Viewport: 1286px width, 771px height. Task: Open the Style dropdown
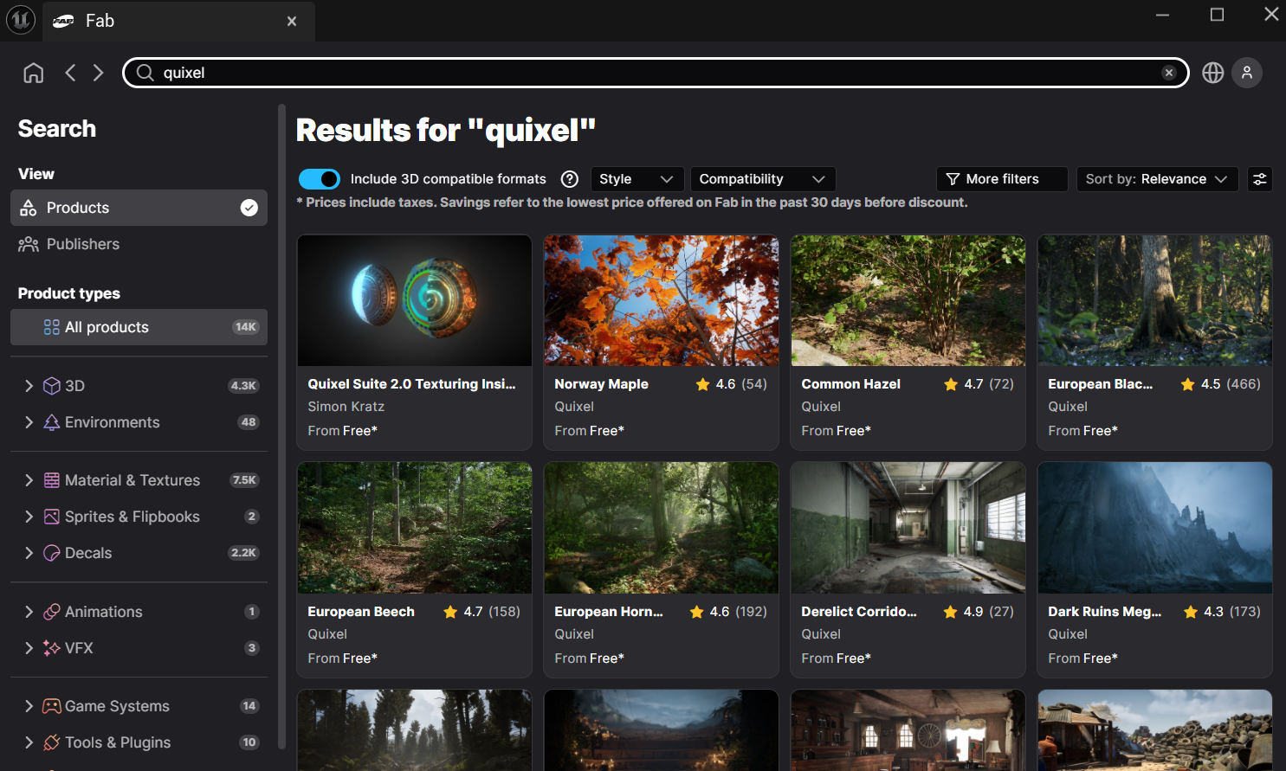tap(636, 179)
